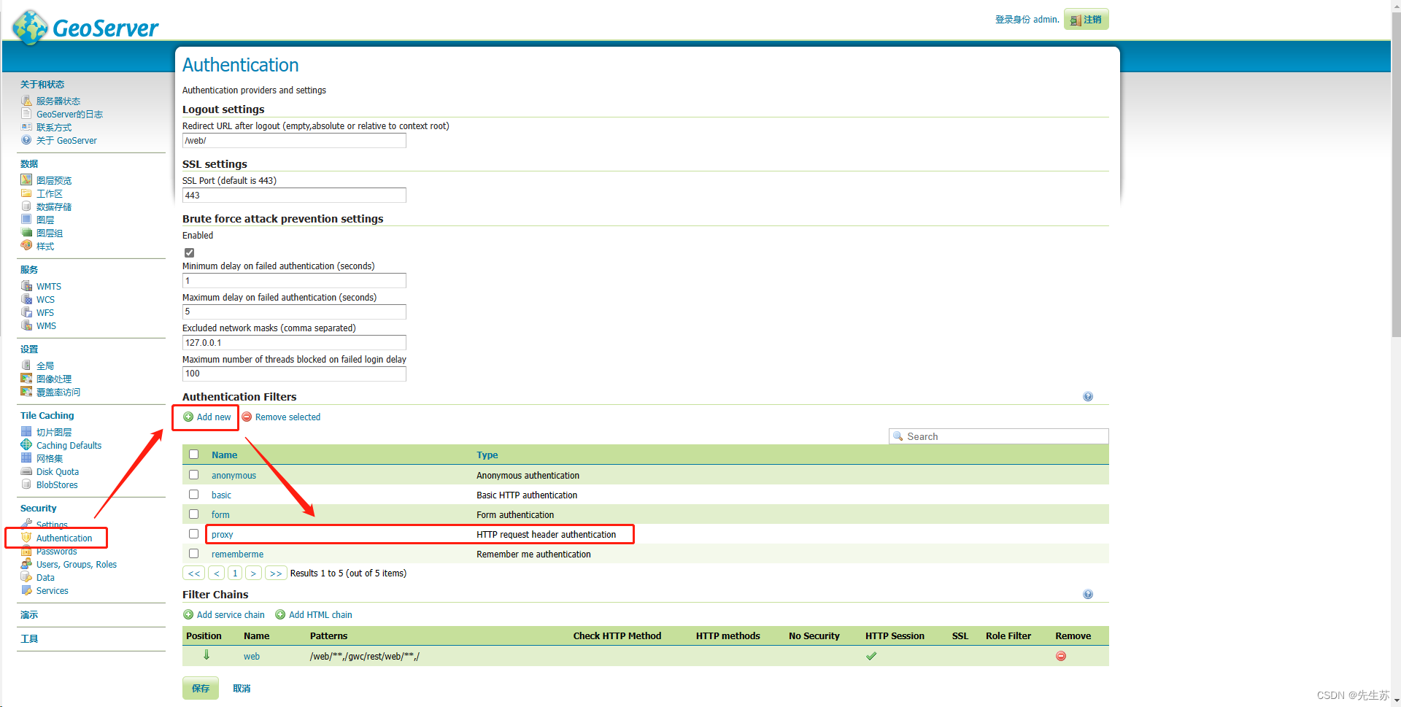Check the select-all box in the filters table header
The image size is (1401, 707).
(193, 454)
